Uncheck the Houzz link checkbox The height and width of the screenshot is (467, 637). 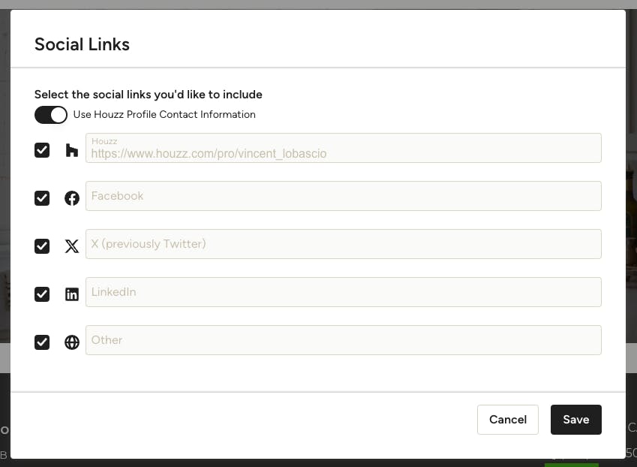(42, 150)
